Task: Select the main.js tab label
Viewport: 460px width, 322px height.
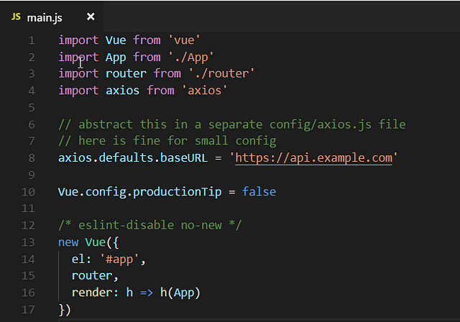Action: pyautogui.click(x=45, y=17)
